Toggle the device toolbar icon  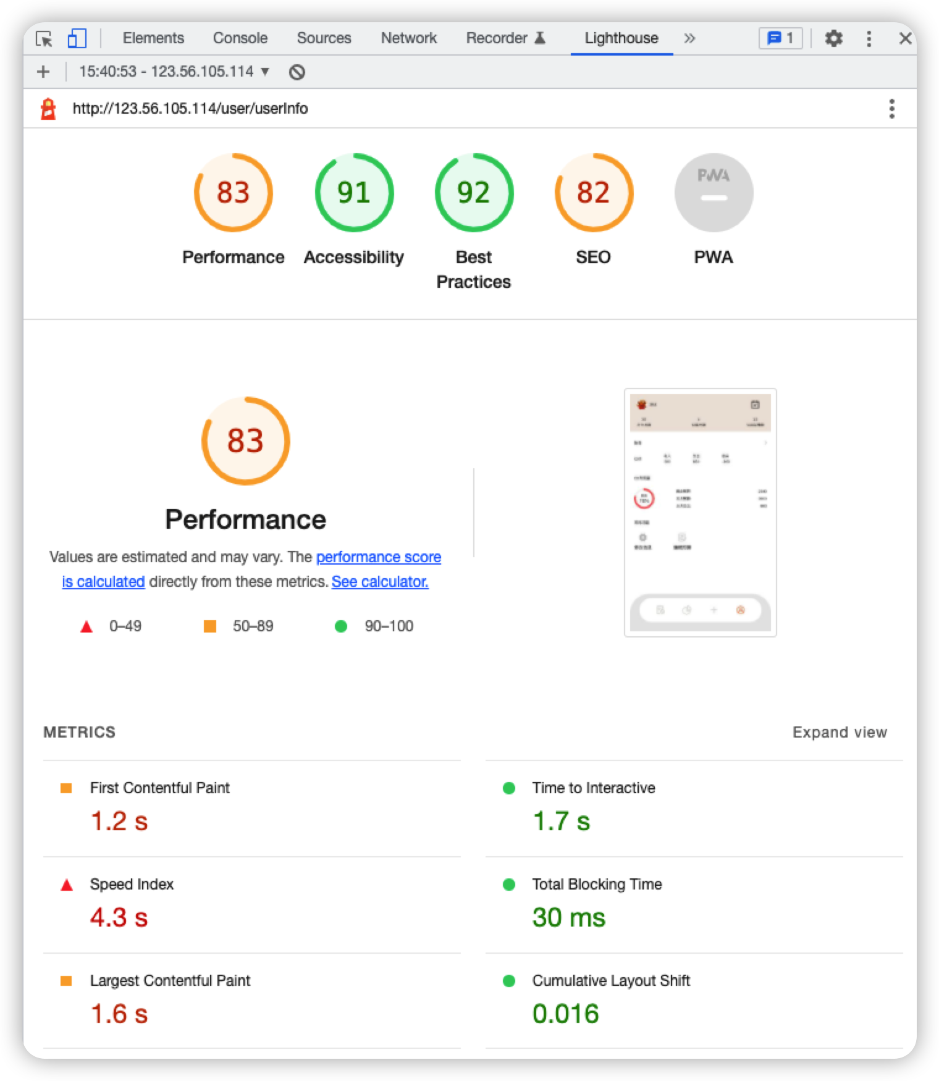pyautogui.click(x=77, y=38)
